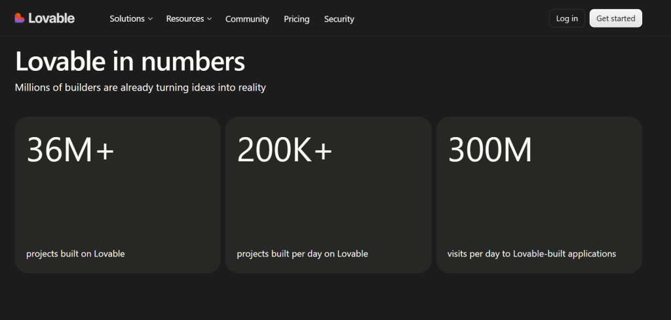
Task: Click 'visits per day to Lovable-built applications' text
Action: tap(531, 254)
